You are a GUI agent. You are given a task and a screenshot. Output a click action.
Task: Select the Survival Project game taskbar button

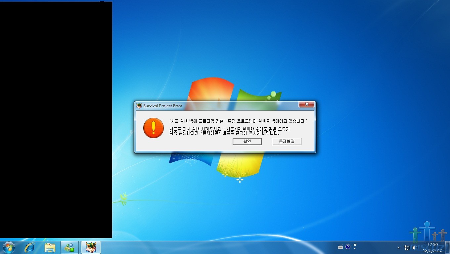(91, 247)
